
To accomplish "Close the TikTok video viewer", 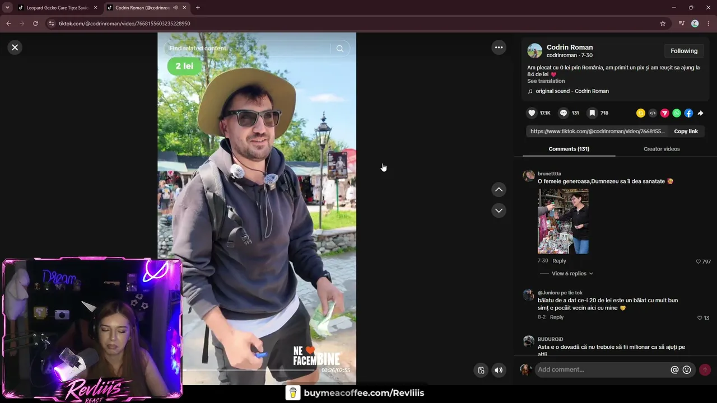I will tap(15, 48).
